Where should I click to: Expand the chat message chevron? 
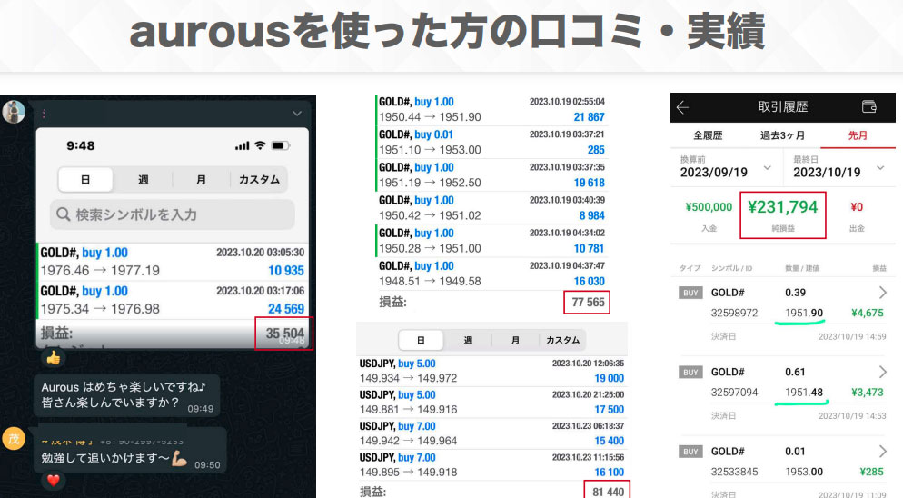click(297, 113)
